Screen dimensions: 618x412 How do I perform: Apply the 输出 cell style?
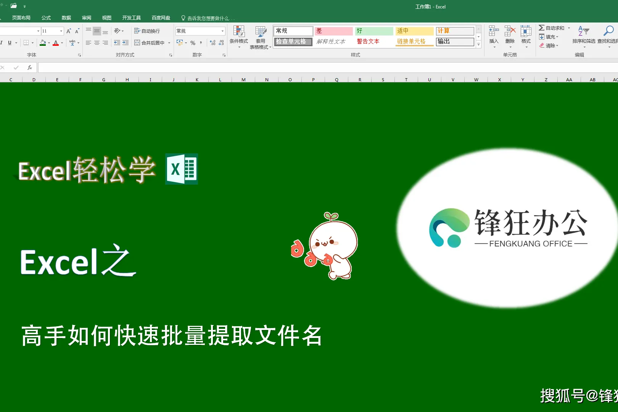coord(455,42)
